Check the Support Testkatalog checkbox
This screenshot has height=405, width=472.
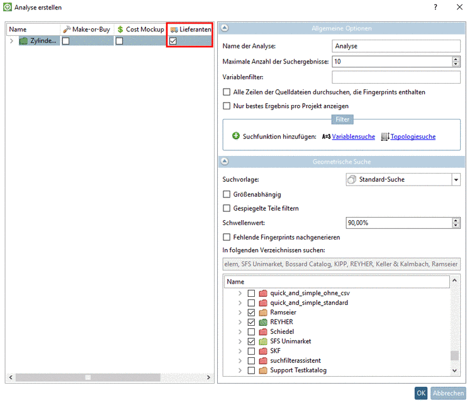pos(251,370)
